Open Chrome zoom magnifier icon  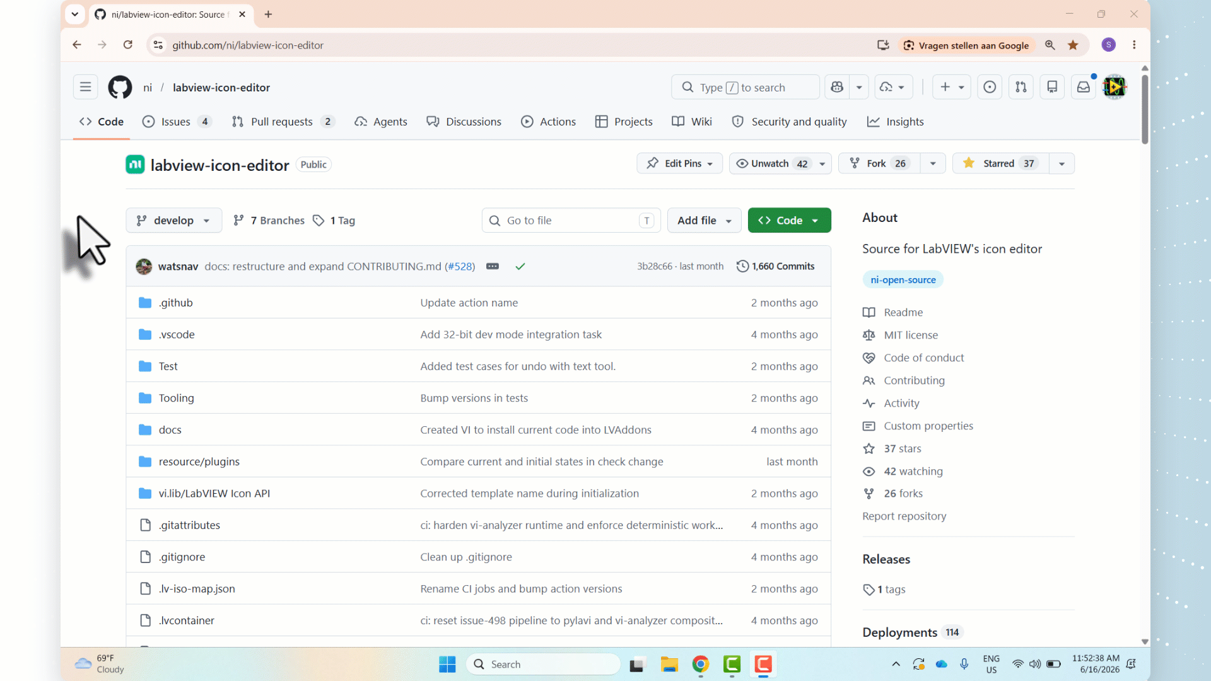1050,45
